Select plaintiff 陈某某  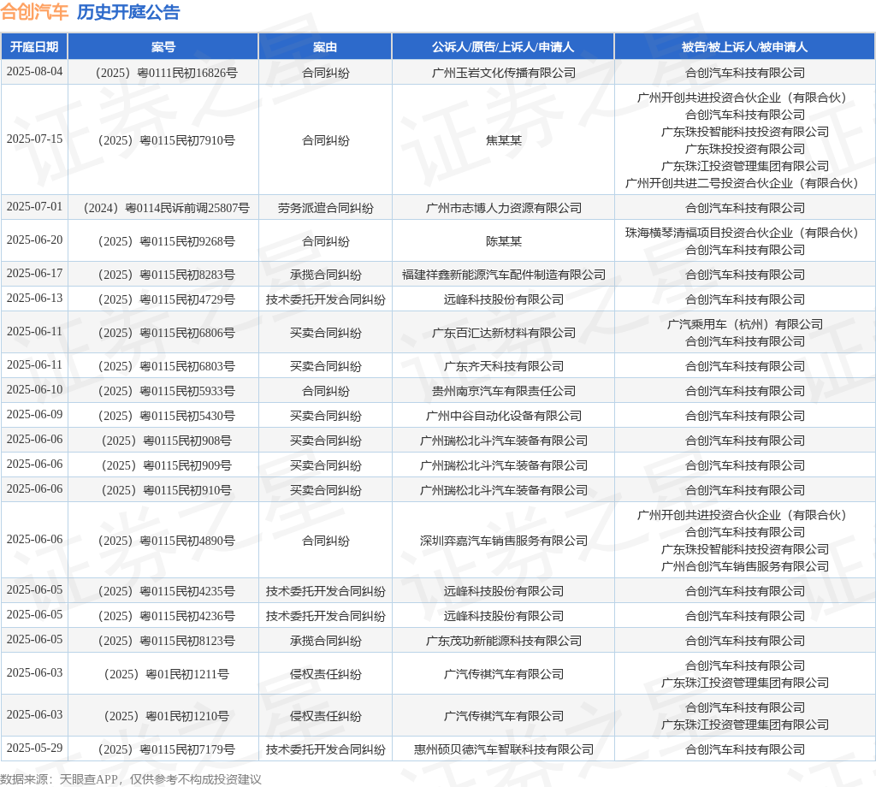tap(503, 241)
